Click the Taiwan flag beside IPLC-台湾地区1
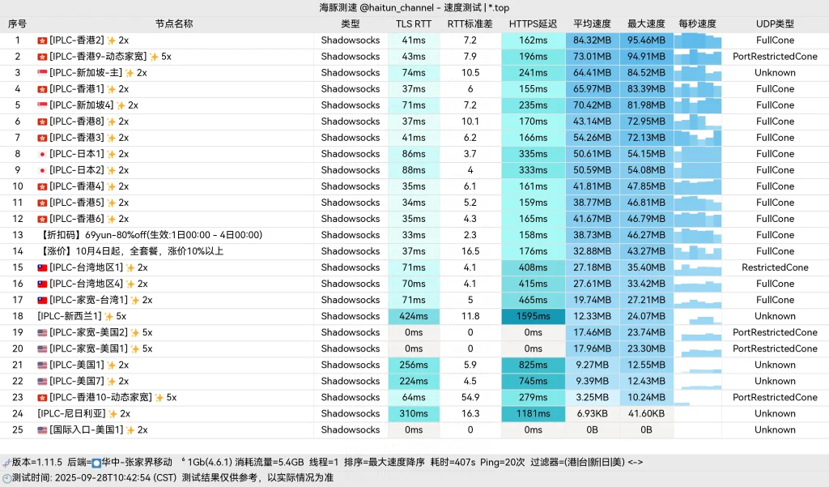Screen dimensions: 829x487 tap(40, 267)
